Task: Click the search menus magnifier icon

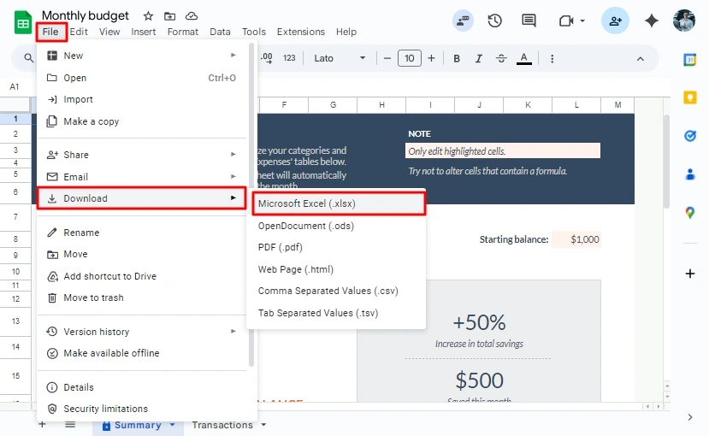Action: [x=28, y=58]
